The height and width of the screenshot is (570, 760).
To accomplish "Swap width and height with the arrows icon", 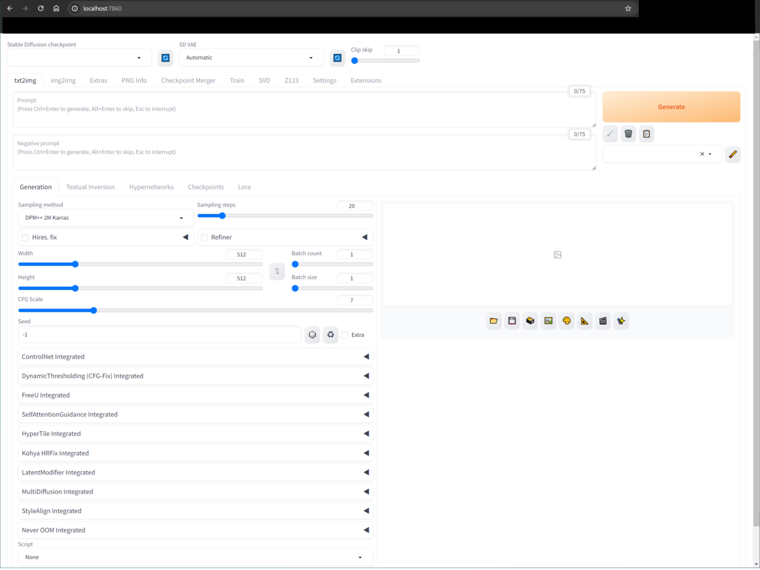I will click(277, 271).
